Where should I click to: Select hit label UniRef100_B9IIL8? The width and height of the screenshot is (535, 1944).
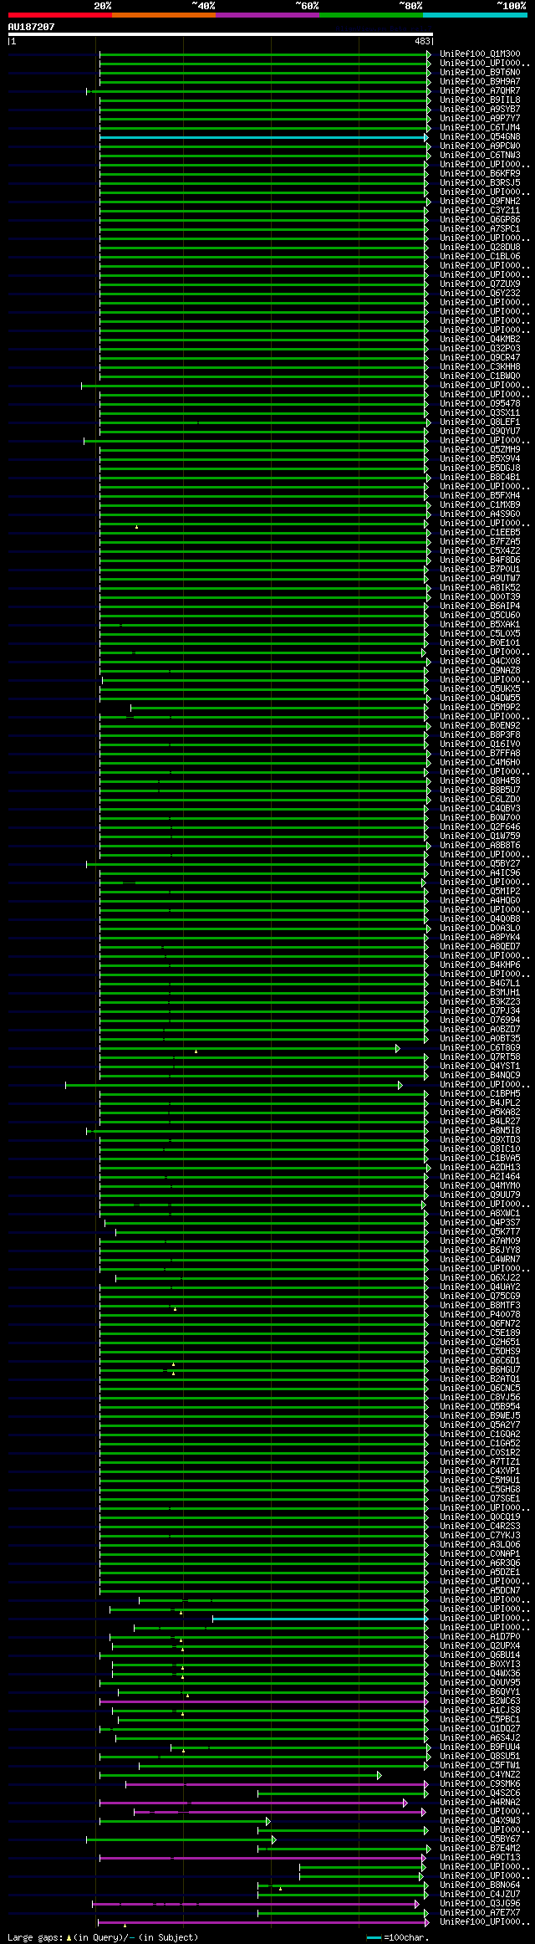coord(480,100)
